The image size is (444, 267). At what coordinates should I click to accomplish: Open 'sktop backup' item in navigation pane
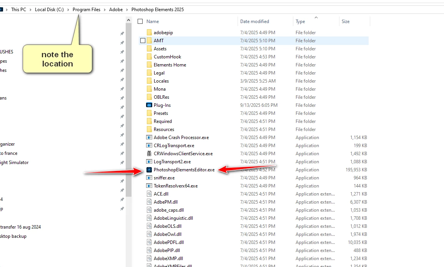[13, 236]
